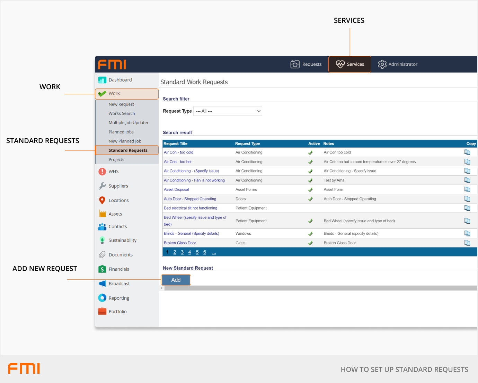The width and height of the screenshot is (478, 383).
Task: Open the Dashboard icon in sidebar
Action: (102, 80)
